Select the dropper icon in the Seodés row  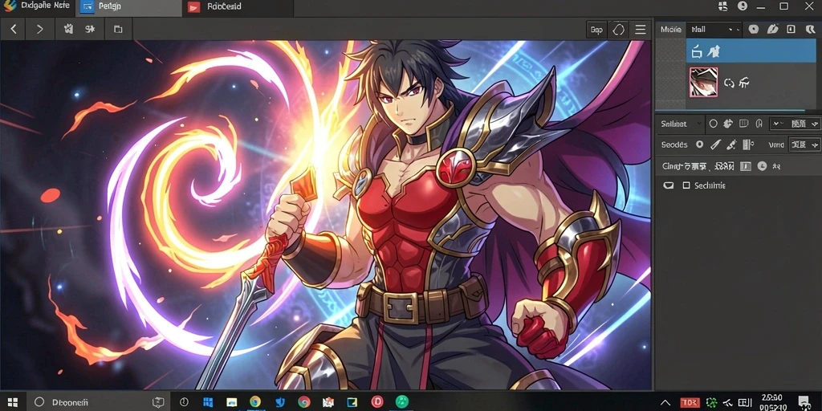(x=732, y=144)
